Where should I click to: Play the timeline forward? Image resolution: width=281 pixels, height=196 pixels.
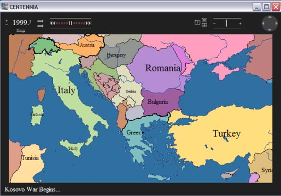(87, 23)
